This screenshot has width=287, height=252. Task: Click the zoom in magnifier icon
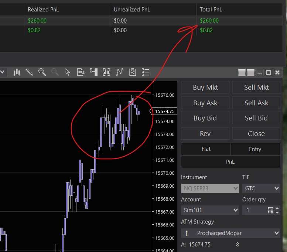42,72
